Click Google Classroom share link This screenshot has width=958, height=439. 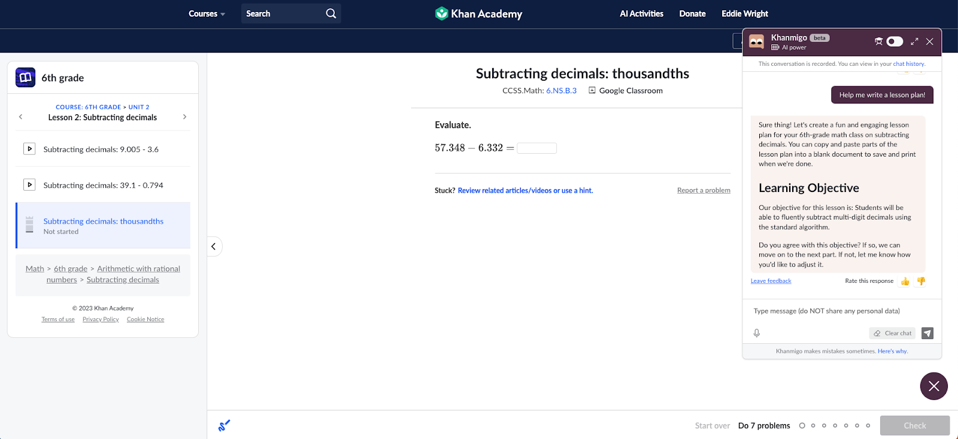631,91
